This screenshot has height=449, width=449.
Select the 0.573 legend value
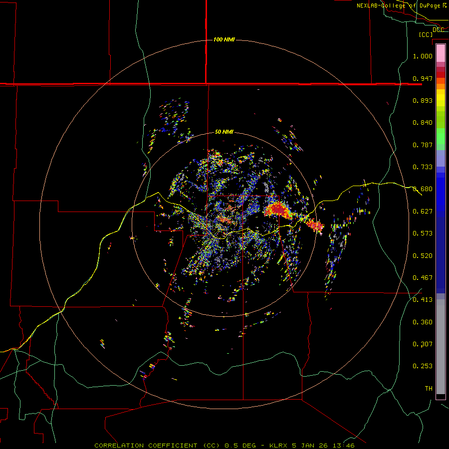pos(423,233)
